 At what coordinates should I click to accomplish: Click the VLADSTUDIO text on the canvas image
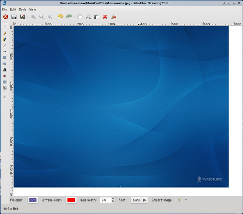pos(212,179)
